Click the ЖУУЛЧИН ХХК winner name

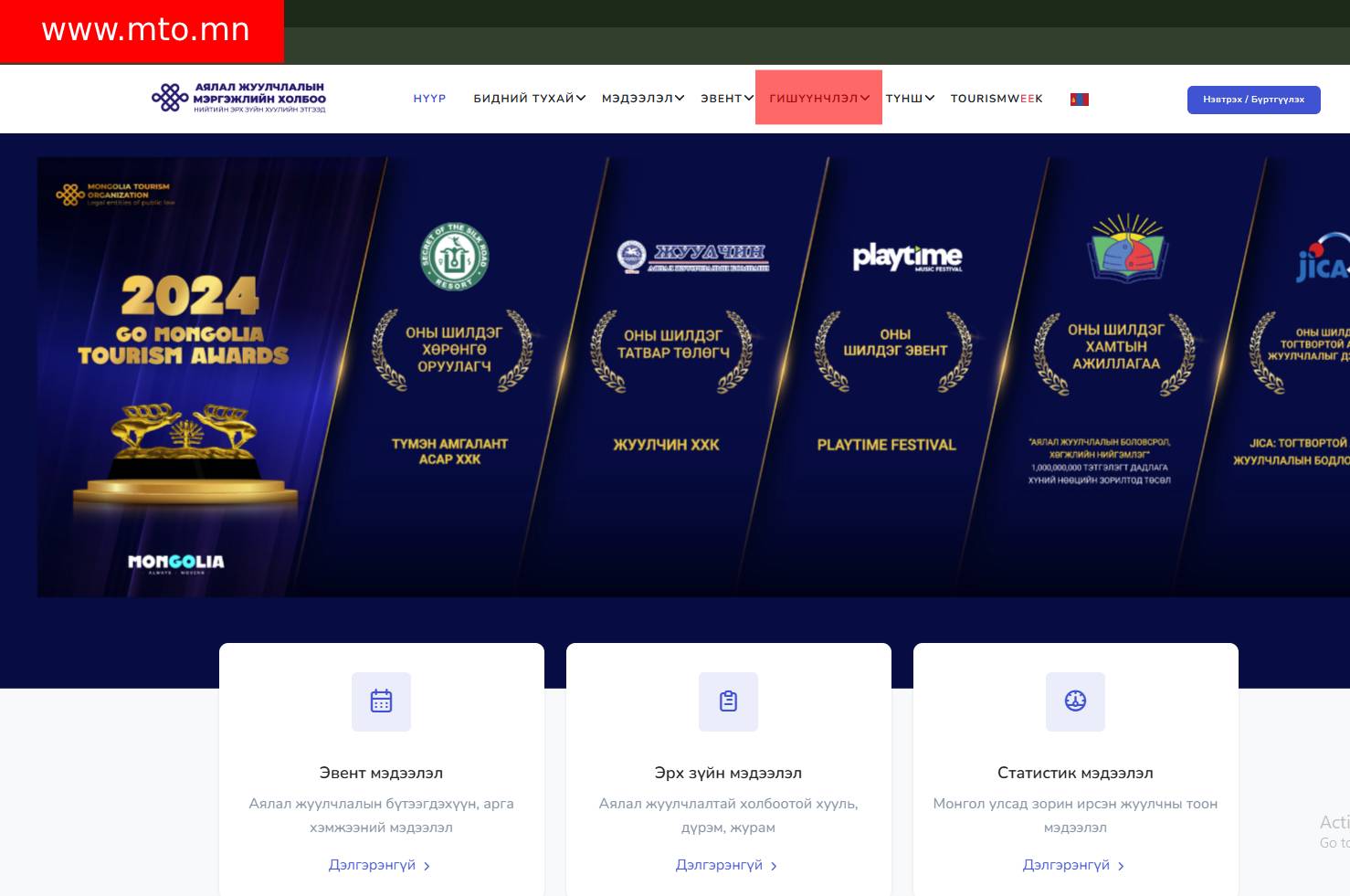(666, 445)
